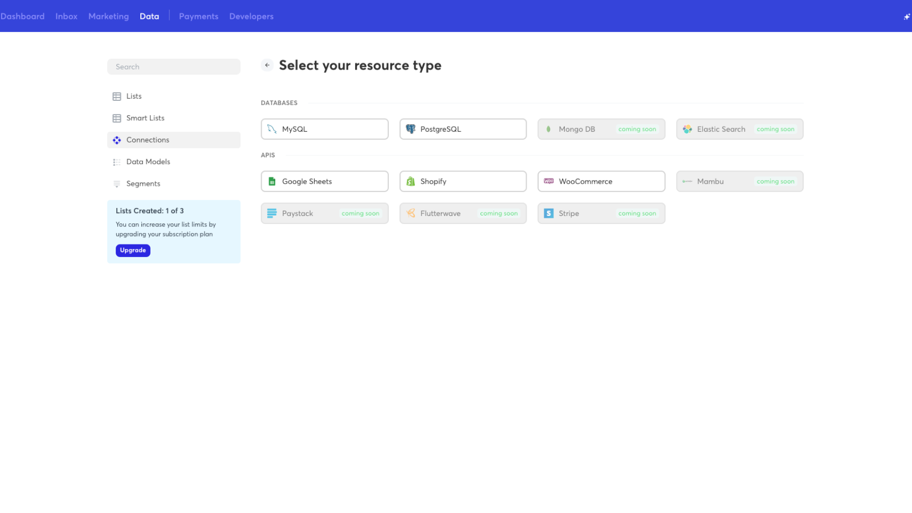Switch to the Dashboard tab
Screen dimensions: 912x513
(23, 17)
